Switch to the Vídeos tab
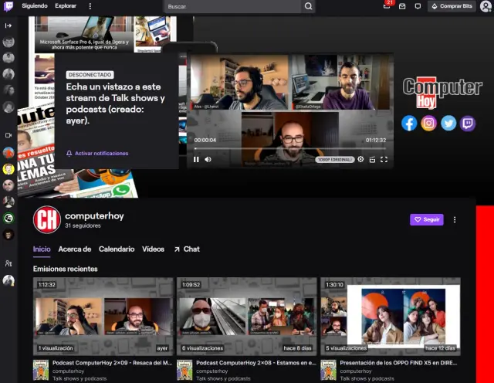This screenshot has height=383, width=494. (153, 249)
